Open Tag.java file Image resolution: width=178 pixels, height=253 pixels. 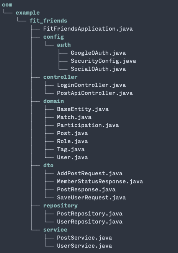71,149
